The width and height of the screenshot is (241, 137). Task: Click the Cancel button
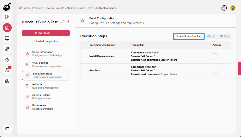pos(211,36)
